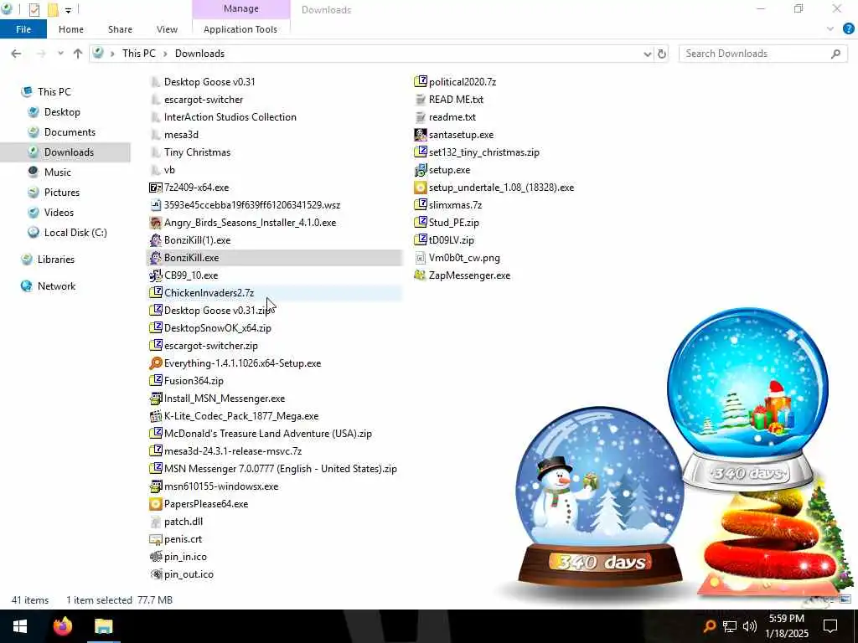Select the CB99_10.exe icon
Screen dimensions: 858x643
pyautogui.click(x=155, y=275)
